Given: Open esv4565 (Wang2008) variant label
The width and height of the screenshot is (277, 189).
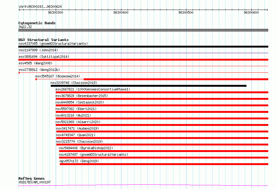Looking at the screenshot, I should pos(35,63).
